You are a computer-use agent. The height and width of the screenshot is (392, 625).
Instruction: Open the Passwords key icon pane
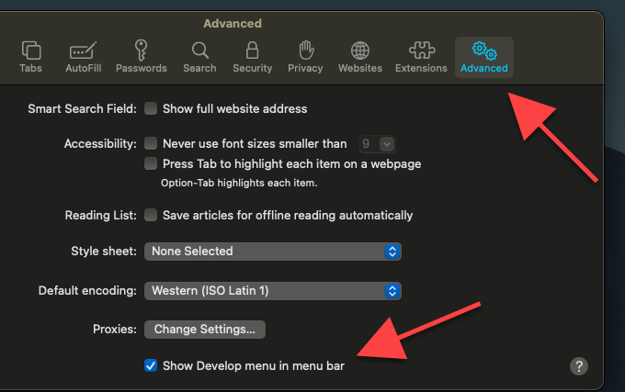[142, 57]
